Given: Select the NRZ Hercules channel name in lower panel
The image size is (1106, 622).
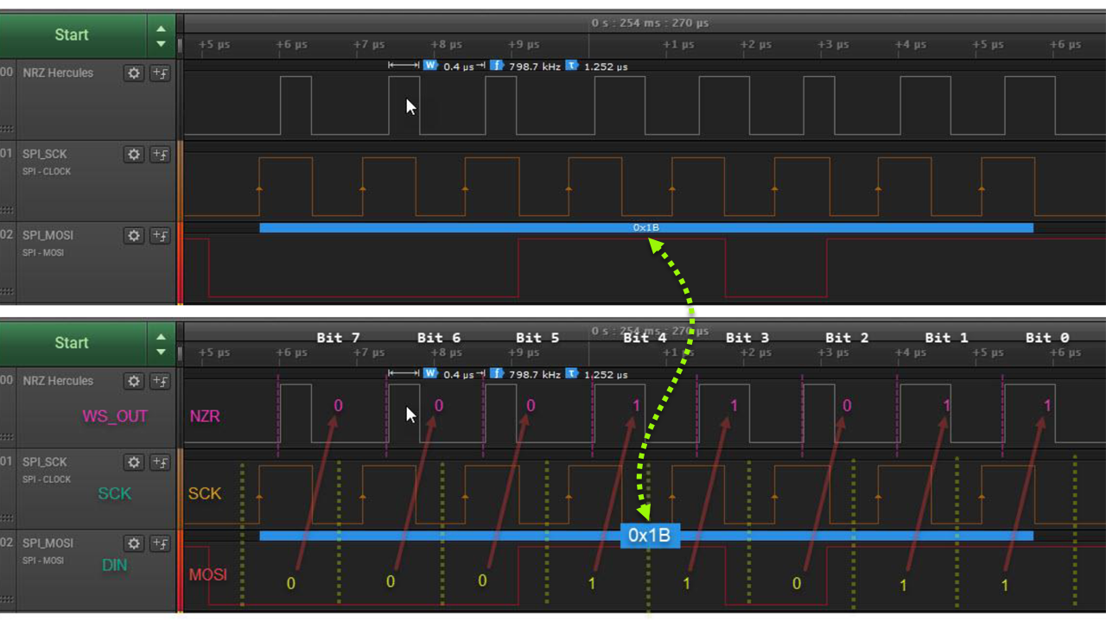Looking at the screenshot, I should click(58, 381).
